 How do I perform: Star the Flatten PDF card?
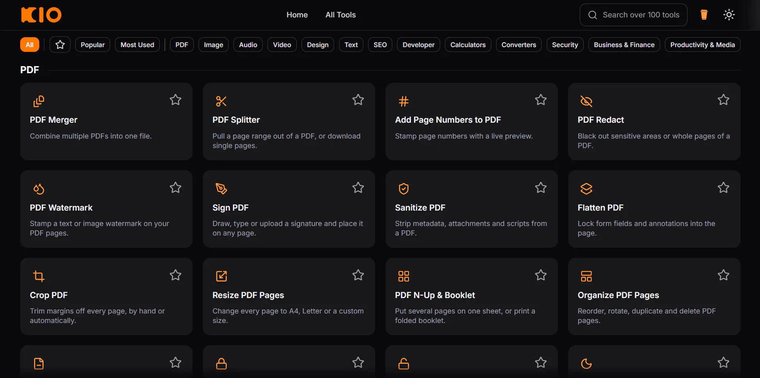[724, 188]
